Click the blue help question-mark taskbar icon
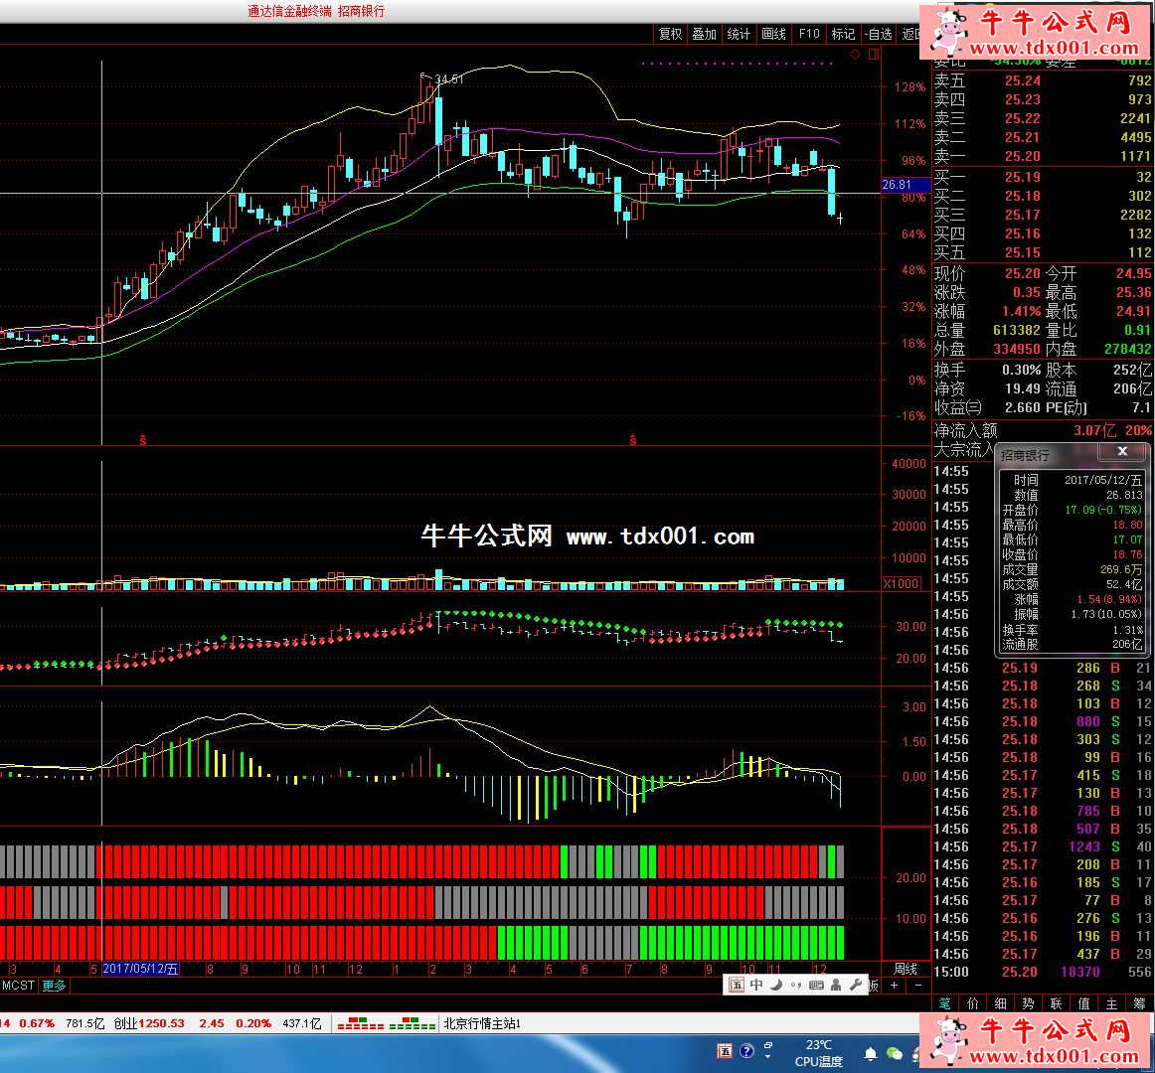This screenshot has height=1073, width=1155. coord(746,1051)
